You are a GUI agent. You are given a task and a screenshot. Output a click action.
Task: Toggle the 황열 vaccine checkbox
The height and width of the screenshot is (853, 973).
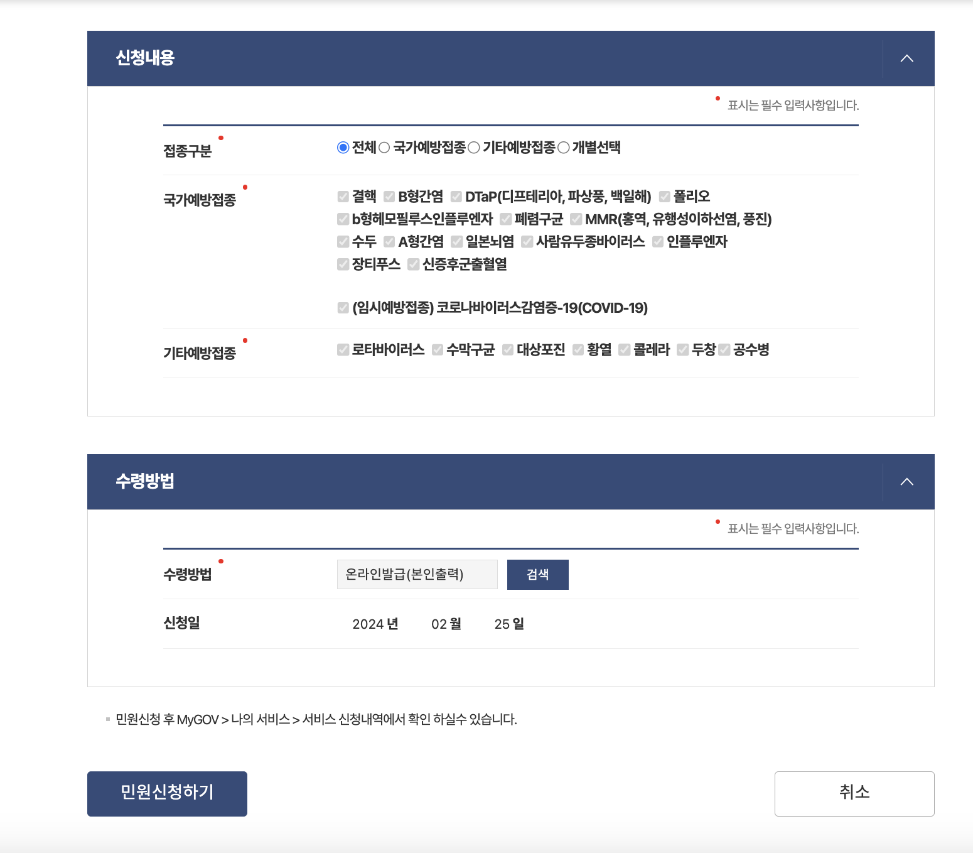[x=578, y=350]
